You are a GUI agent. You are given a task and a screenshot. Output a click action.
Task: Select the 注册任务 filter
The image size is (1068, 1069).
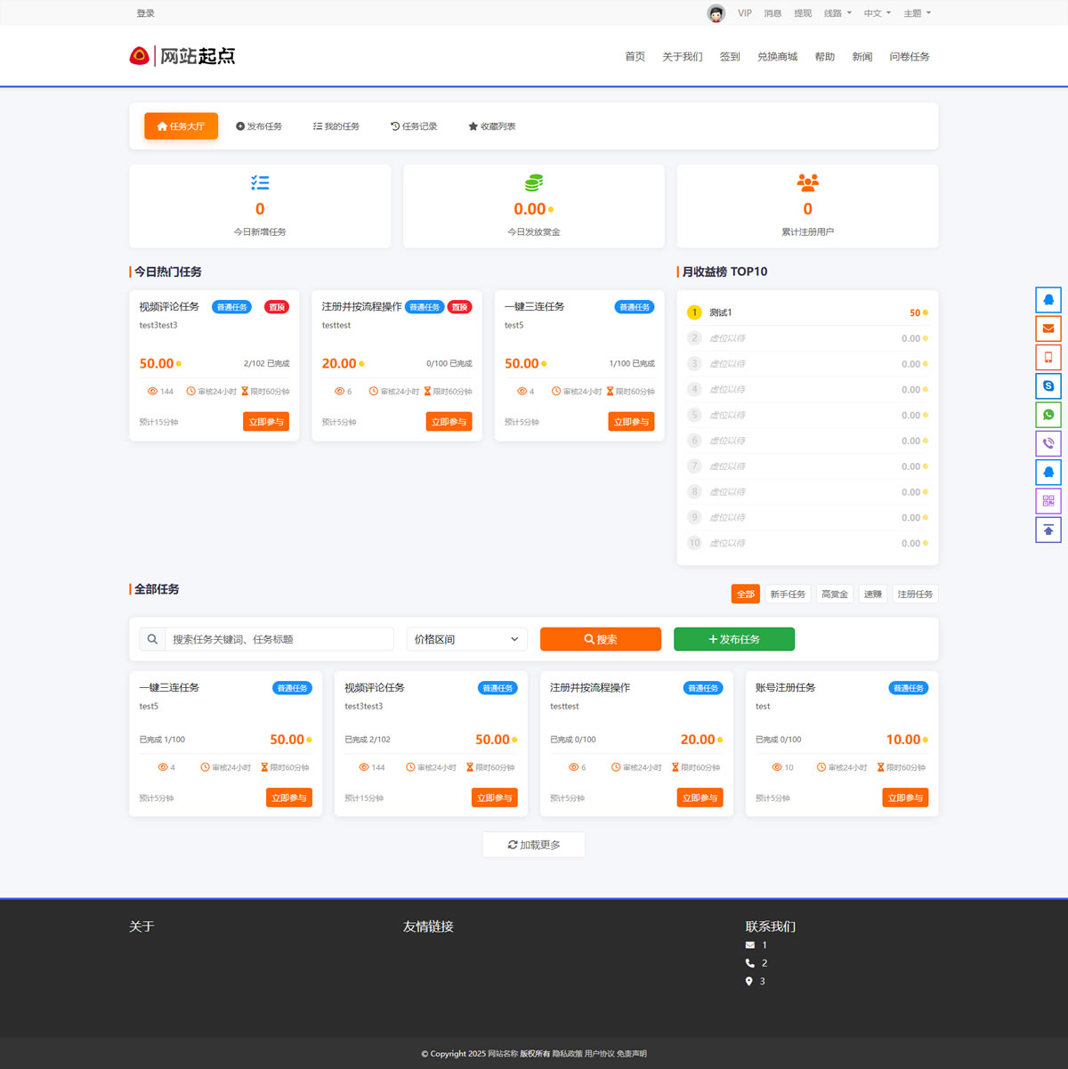coord(914,594)
